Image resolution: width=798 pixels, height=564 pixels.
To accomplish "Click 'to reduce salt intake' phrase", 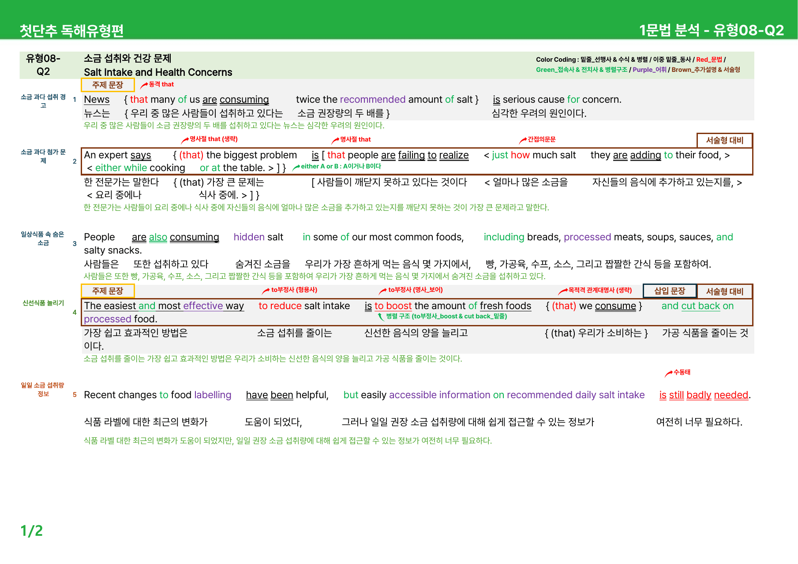I will pyautogui.click(x=304, y=306).
